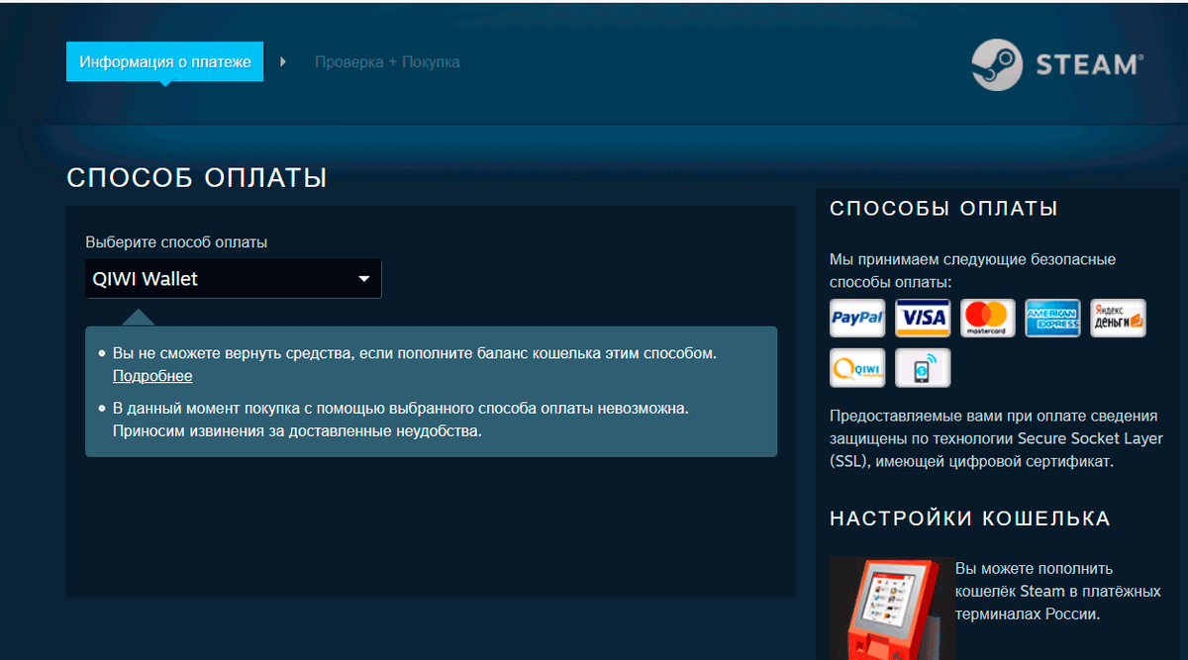Select the American Express icon
1188x660 pixels.
pos(1052,318)
